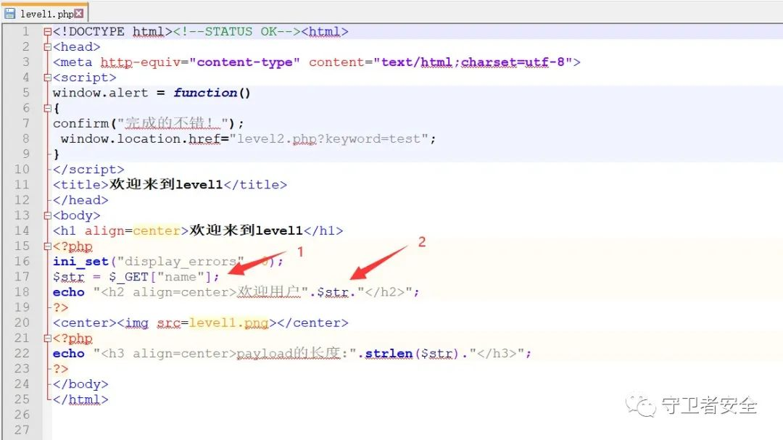Close the level1.php tab
The width and height of the screenshot is (783, 440).
(79, 13)
